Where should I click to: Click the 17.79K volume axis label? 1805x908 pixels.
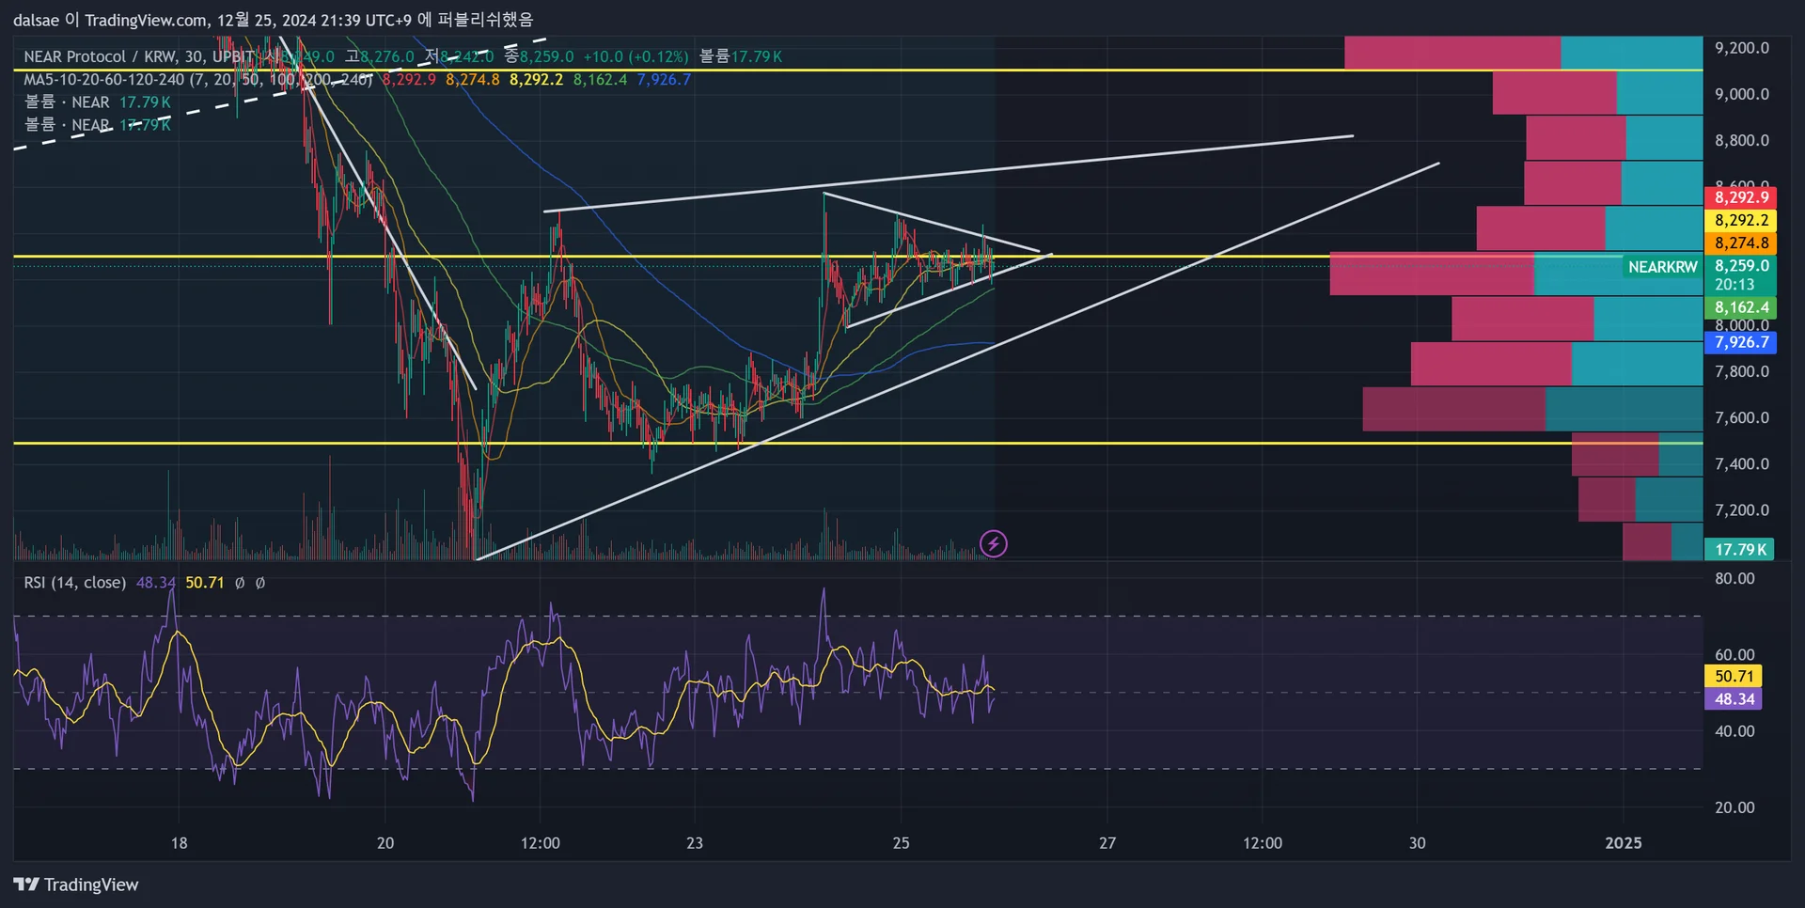point(1740,550)
